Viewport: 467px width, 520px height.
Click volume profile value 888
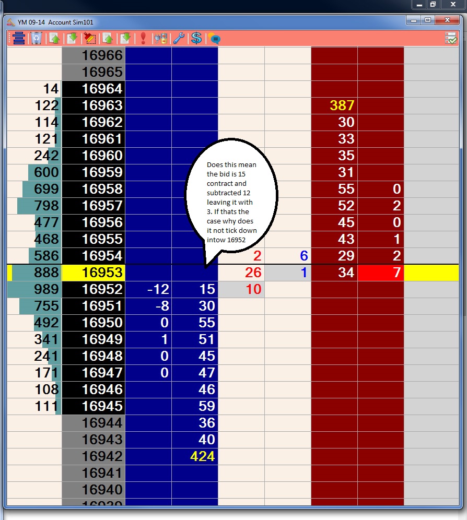coord(34,273)
